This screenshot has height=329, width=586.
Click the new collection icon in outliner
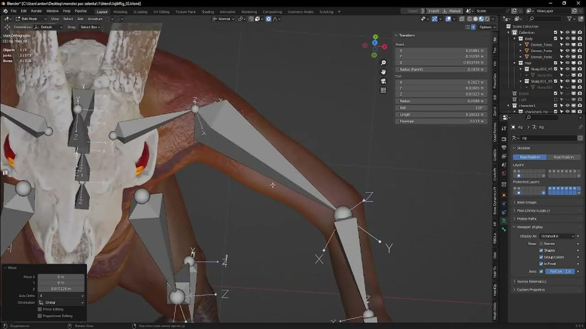[581, 19]
